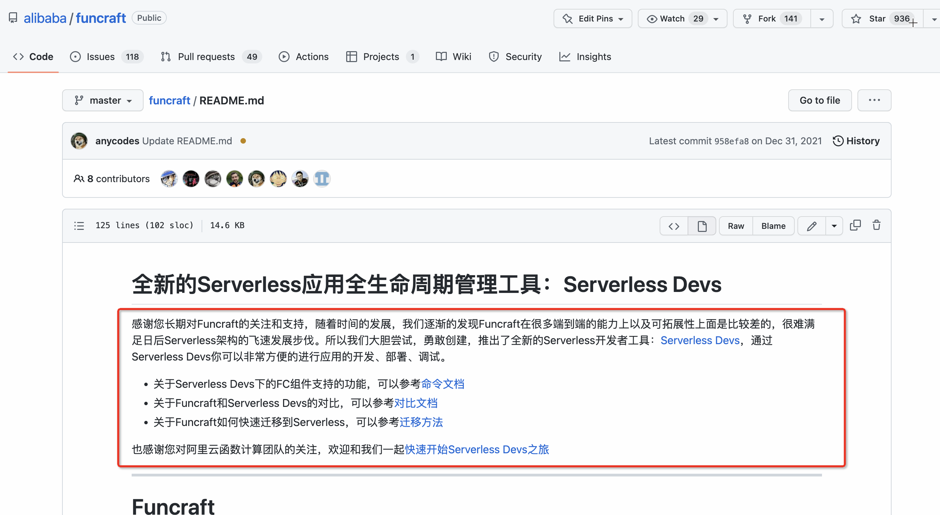Expand the Star lists dropdown arrow
The image size is (940, 515).
click(x=933, y=19)
